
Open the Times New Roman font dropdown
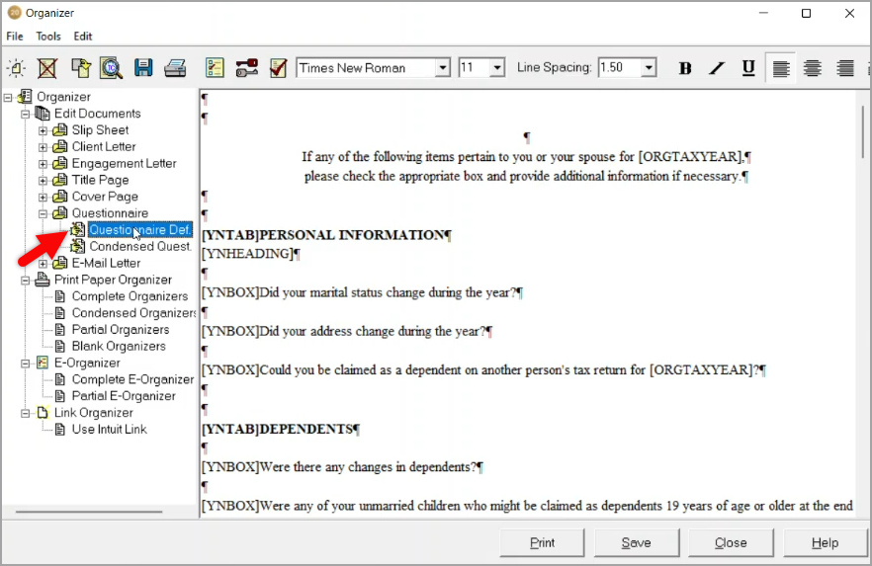click(442, 68)
